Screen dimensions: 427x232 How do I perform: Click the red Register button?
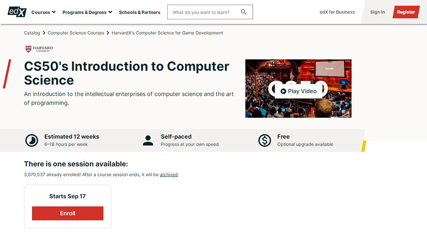pos(406,12)
